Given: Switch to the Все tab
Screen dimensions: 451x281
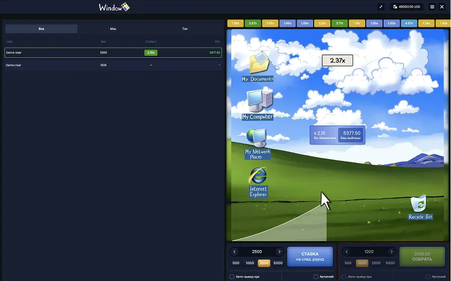Looking at the screenshot, I should [41, 29].
